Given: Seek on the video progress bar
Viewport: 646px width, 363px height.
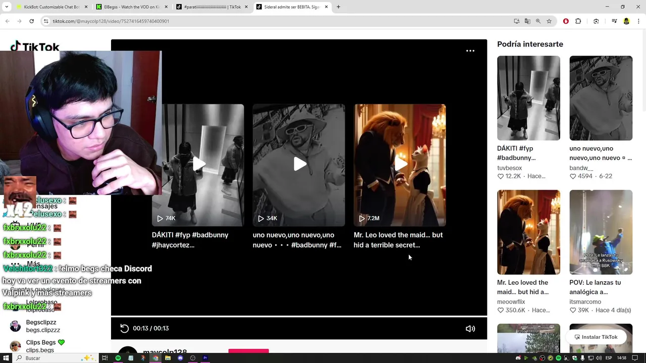Looking at the screenshot, I should (299, 316).
